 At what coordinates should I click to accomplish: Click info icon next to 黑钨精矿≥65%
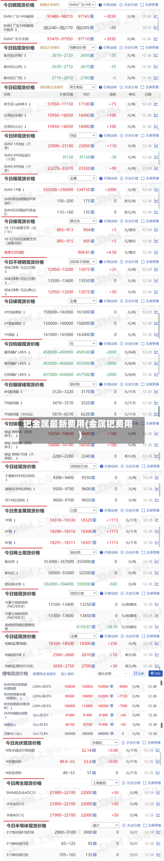coord(29,352)
